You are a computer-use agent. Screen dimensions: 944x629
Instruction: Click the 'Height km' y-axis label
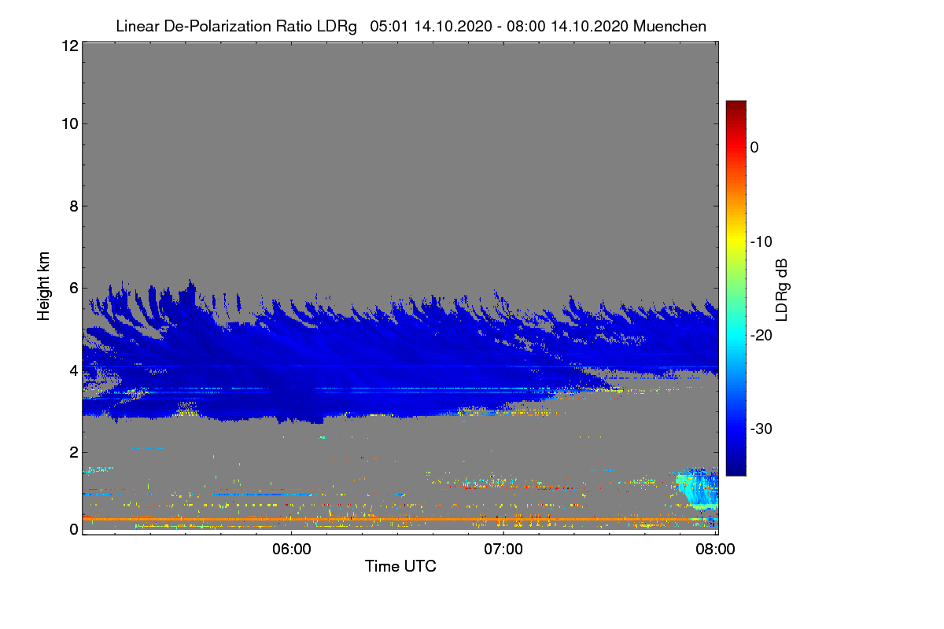pos(44,287)
